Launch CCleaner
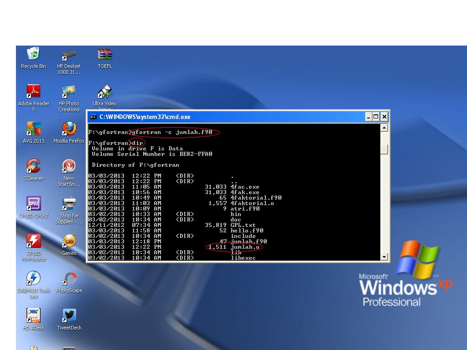Image resolution: width=467 pixels, height=350 pixels. [32, 166]
